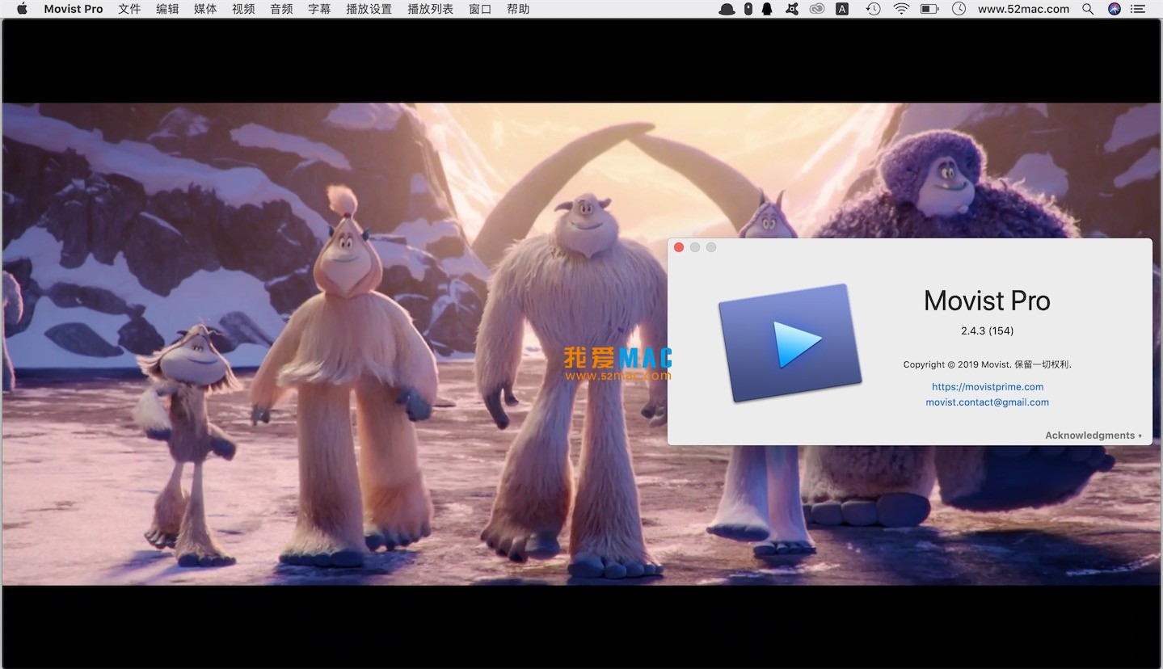Click the movist.contact@gmail.com email link

click(x=988, y=402)
